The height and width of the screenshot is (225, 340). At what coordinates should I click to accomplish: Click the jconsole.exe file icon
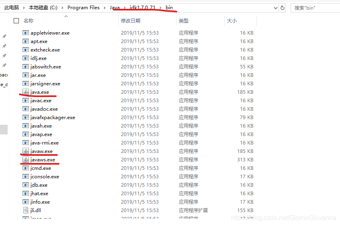pyautogui.click(x=26, y=177)
